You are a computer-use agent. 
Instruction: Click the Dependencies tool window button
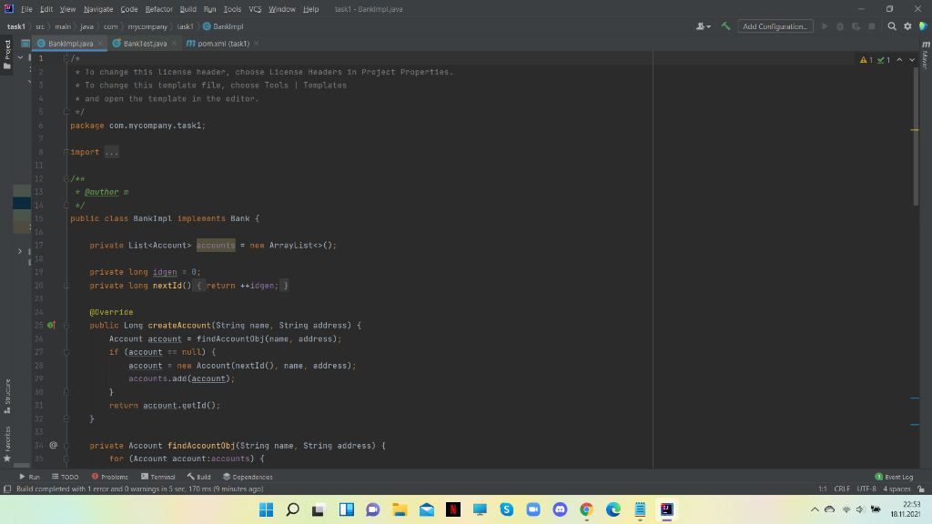tap(248, 476)
